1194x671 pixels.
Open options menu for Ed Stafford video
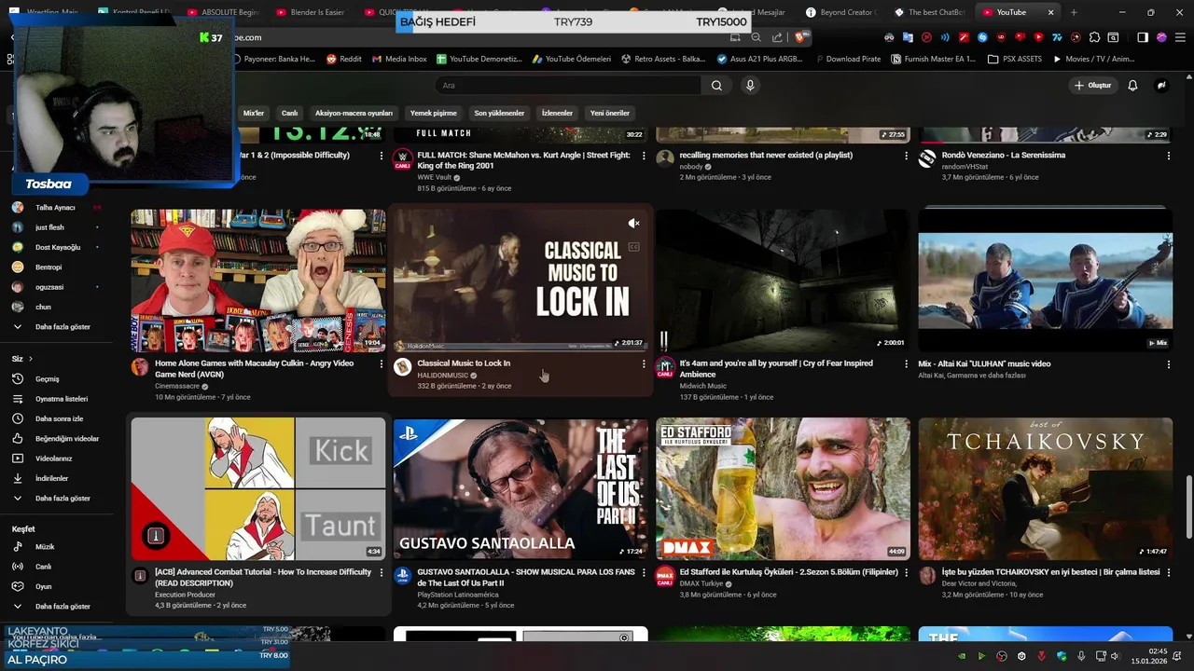point(906,572)
